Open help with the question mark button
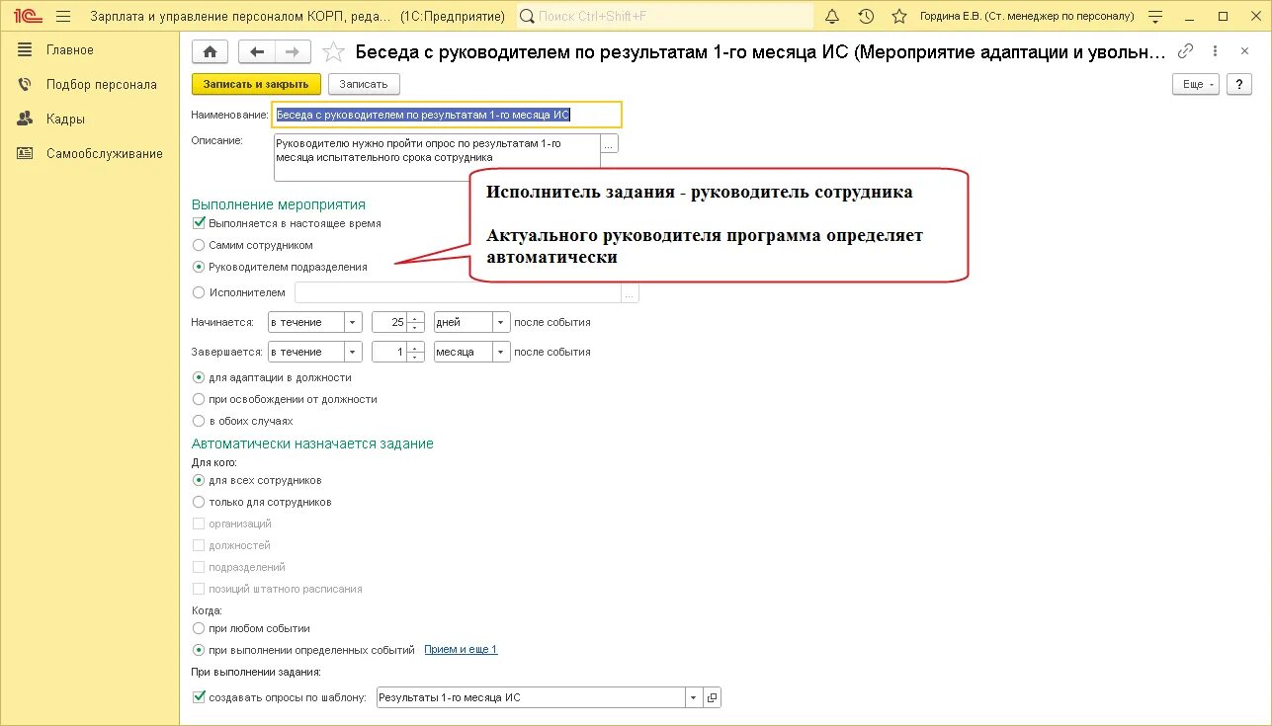 tap(1239, 84)
